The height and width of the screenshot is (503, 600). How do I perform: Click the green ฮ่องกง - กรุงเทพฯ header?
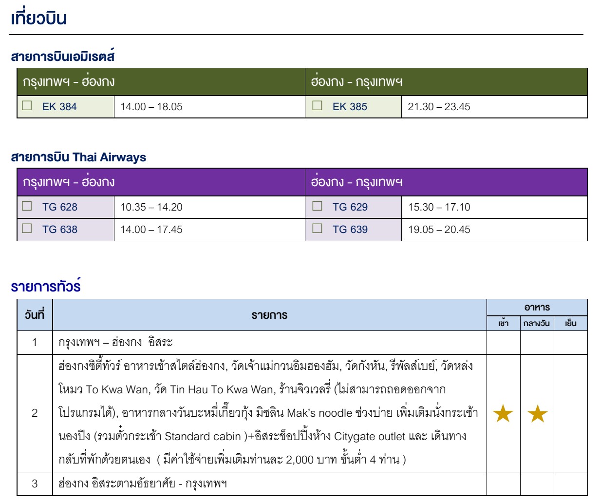[x=447, y=82]
